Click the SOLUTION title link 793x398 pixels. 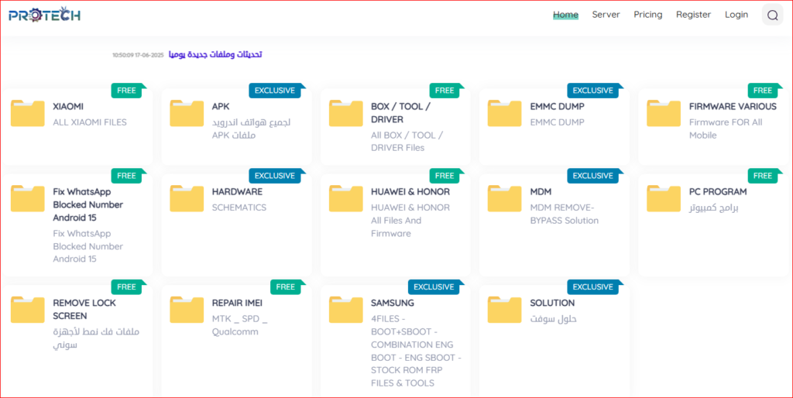(552, 303)
